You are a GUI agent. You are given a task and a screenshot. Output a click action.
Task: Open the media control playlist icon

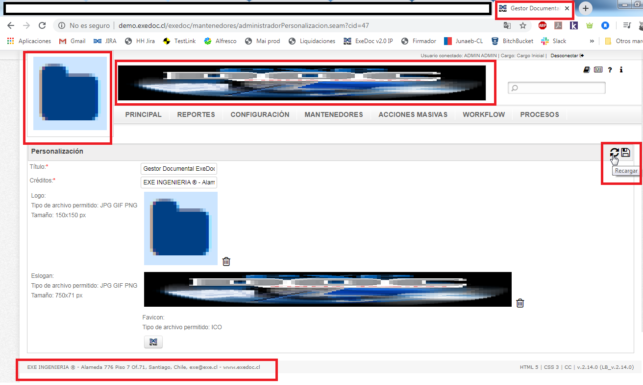coord(627,25)
